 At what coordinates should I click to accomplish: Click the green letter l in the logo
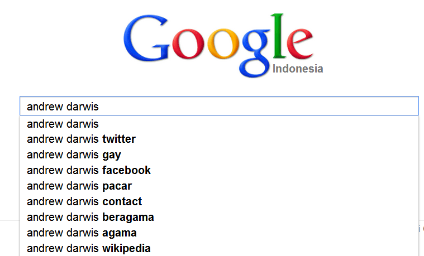[x=278, y=36]
